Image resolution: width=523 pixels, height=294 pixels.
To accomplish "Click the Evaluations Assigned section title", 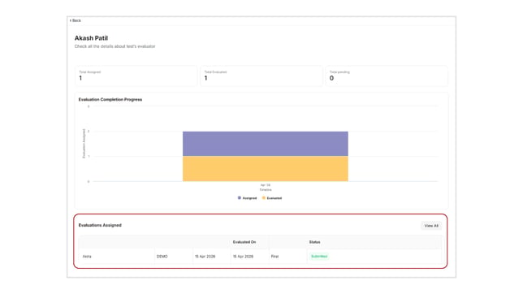I will coord(100,225).
